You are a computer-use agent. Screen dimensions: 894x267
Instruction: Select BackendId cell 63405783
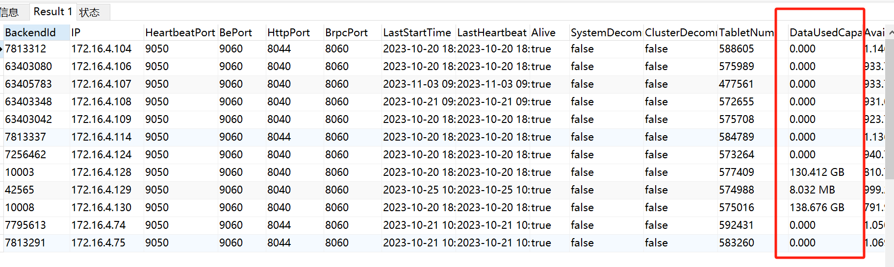tap(28, 84)
